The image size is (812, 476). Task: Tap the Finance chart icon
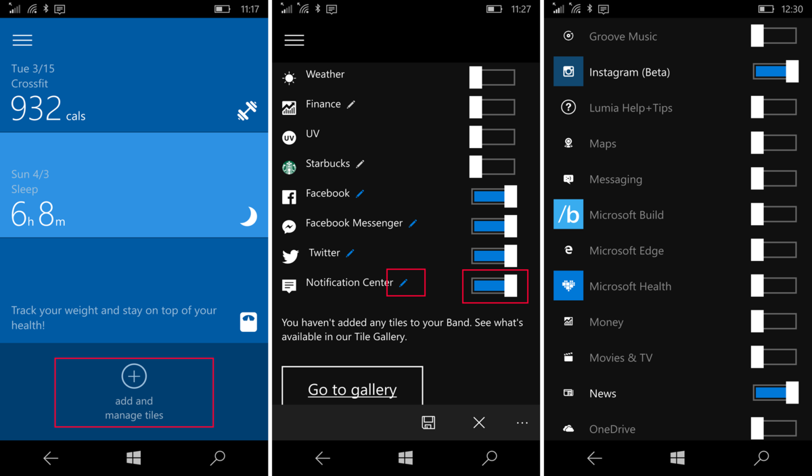[x=289, y=107]
